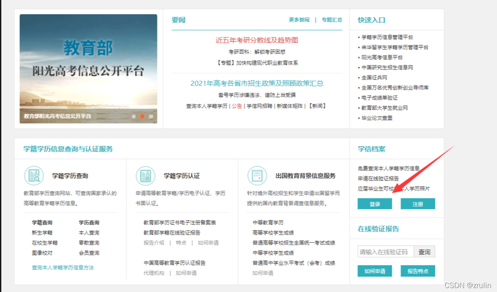
Task: Click 图像校对 link
Action: (x=42, y=253)
